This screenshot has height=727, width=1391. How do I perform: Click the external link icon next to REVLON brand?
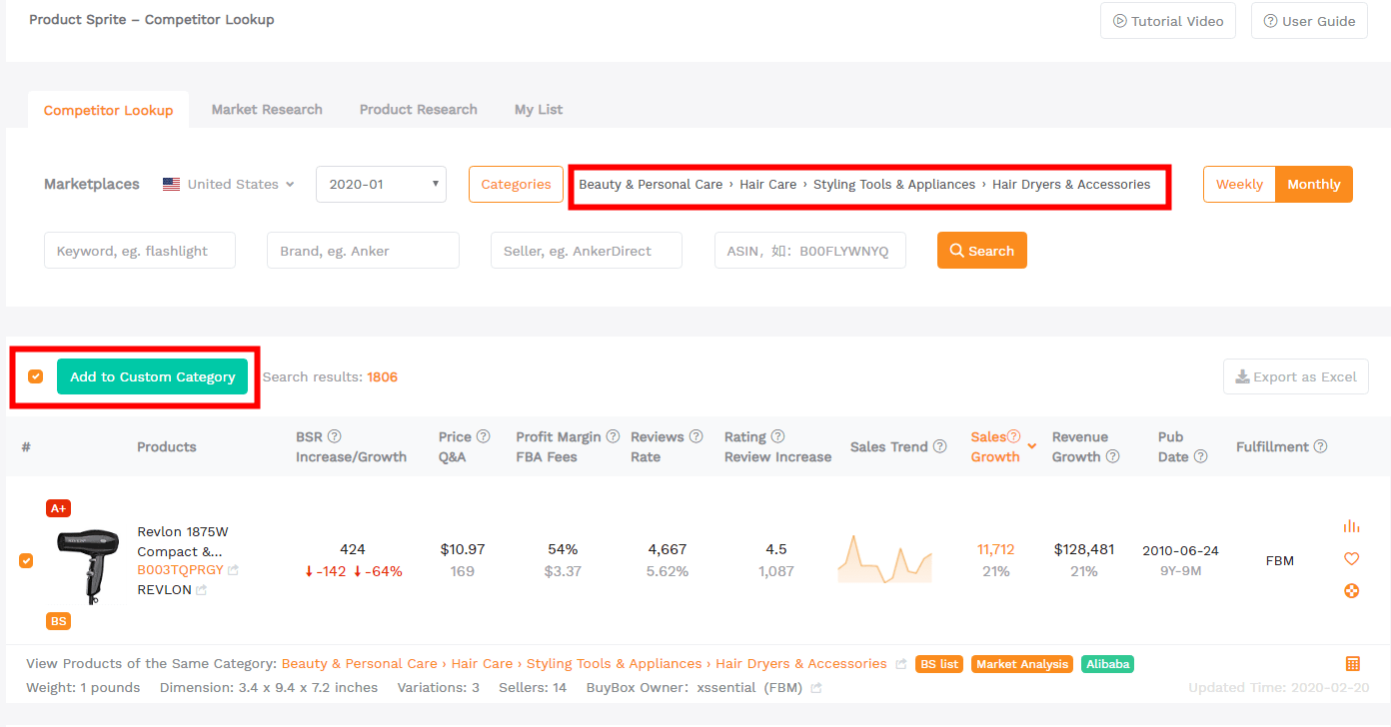coord(201,589)
